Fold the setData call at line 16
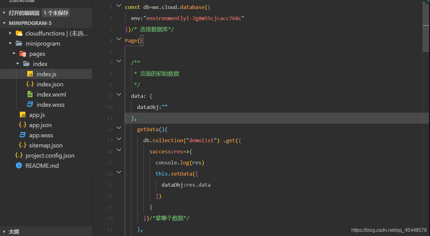The width and height of the screenshot is (430, 236). coord(119,172)
